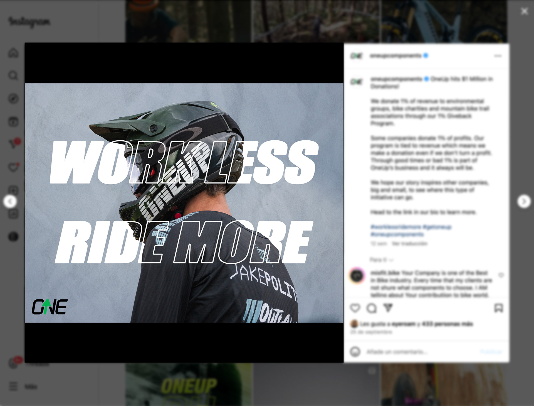Open the comment bubble icon
This screenshot has width=534, height=406.
(x=372, y=308)
